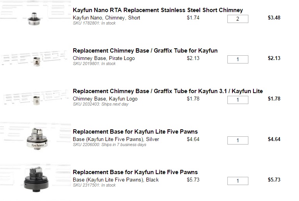
Task: Click the $5.73 unit price
Action: click(x=193, y=180)
